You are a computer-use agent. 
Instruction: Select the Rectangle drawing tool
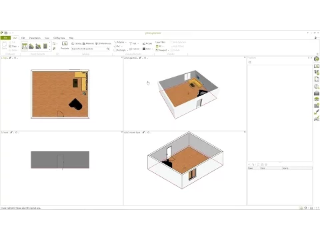[120, 50]
